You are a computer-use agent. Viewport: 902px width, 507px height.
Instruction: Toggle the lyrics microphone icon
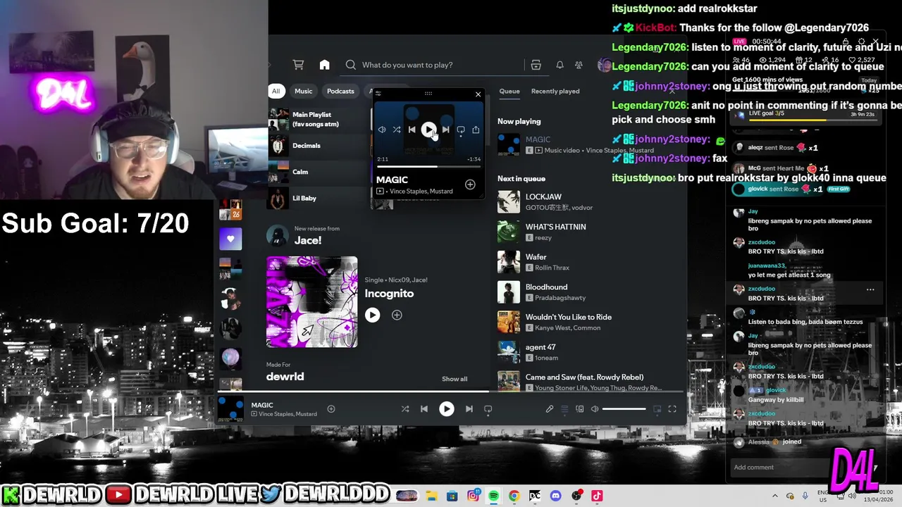(x=549, y=408)
